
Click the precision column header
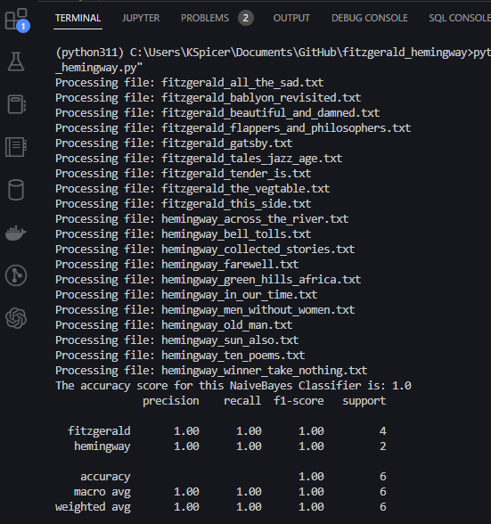pos(171,401)
